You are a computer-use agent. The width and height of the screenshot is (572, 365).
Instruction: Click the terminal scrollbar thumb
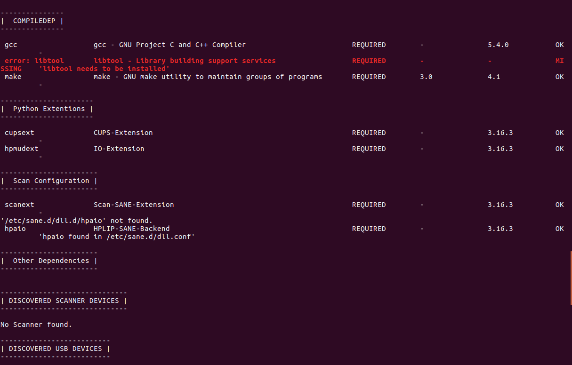[571, 278]
